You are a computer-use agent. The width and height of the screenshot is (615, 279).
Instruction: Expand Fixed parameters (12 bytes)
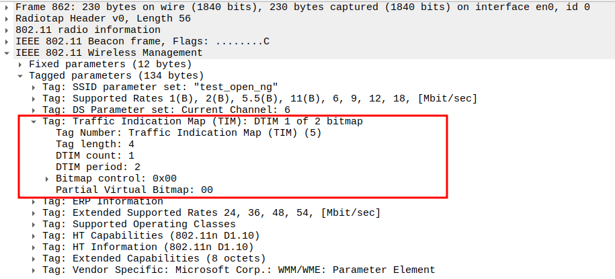21,64
